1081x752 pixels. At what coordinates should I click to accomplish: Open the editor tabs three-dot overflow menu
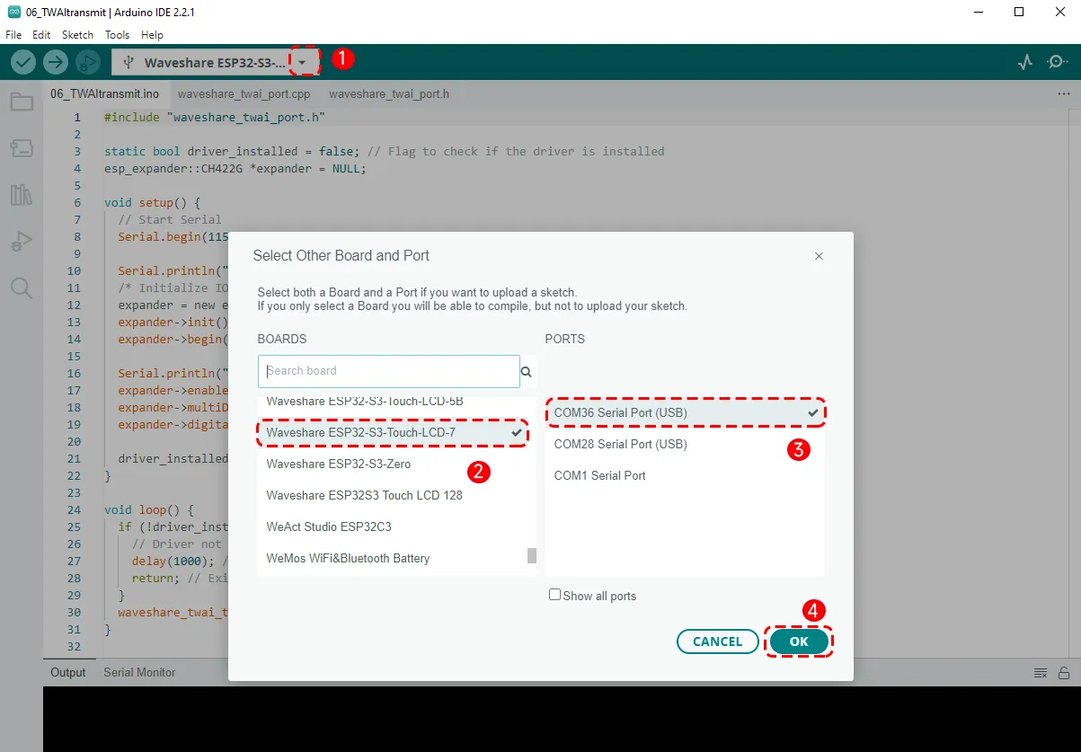click(1064, 93)
